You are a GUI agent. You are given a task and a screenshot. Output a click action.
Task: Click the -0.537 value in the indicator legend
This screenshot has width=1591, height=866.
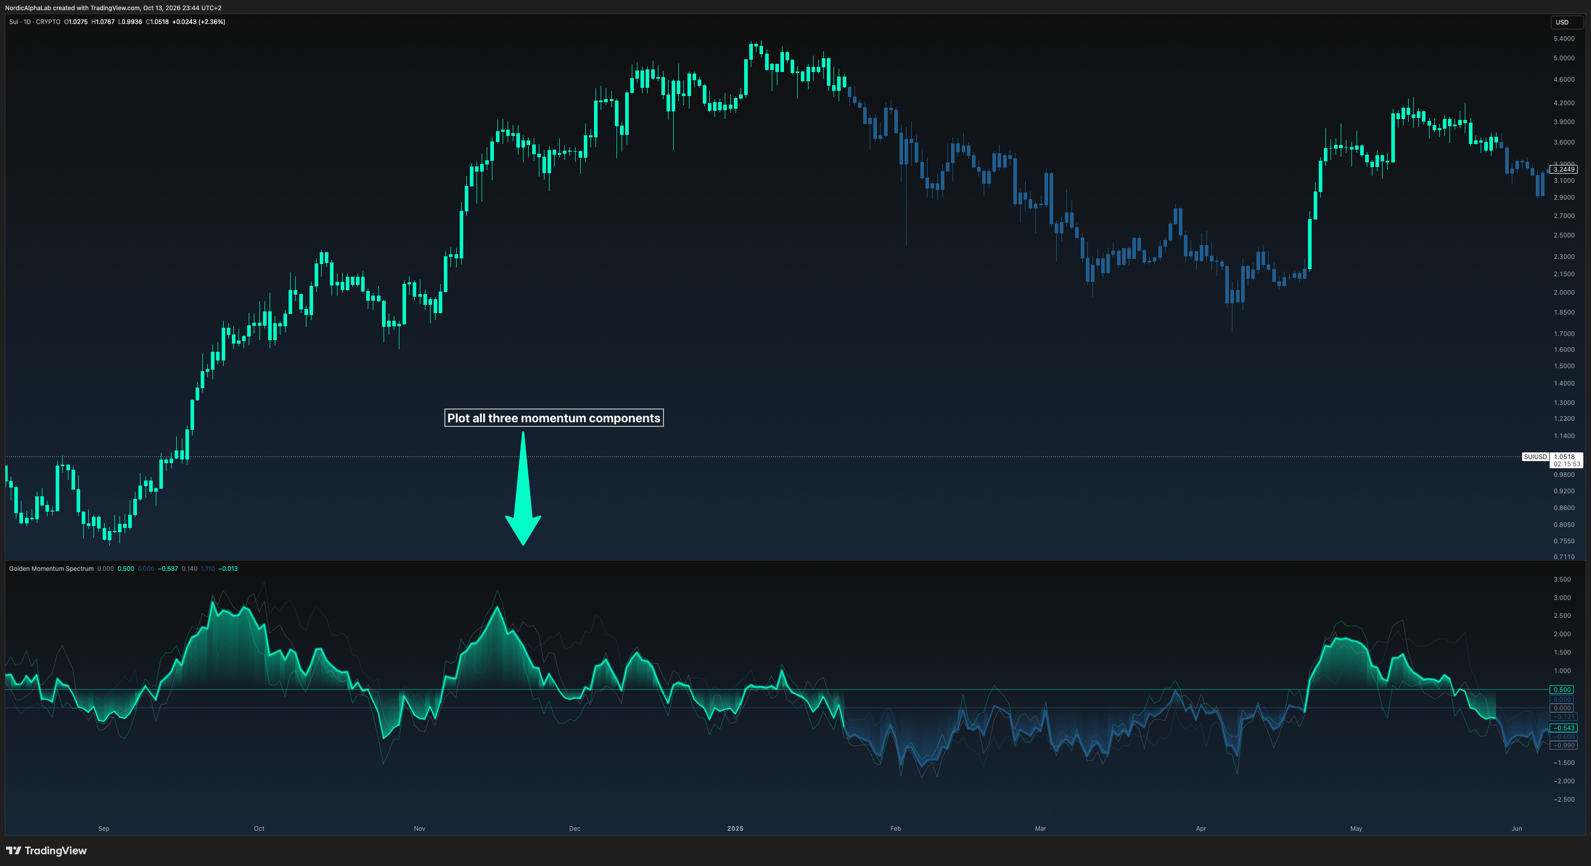(x=168, y=568)
